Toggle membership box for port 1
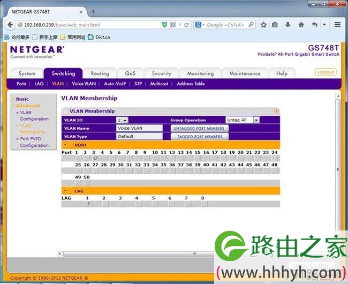This screenshot has width=348, height=284. point(78,158)
